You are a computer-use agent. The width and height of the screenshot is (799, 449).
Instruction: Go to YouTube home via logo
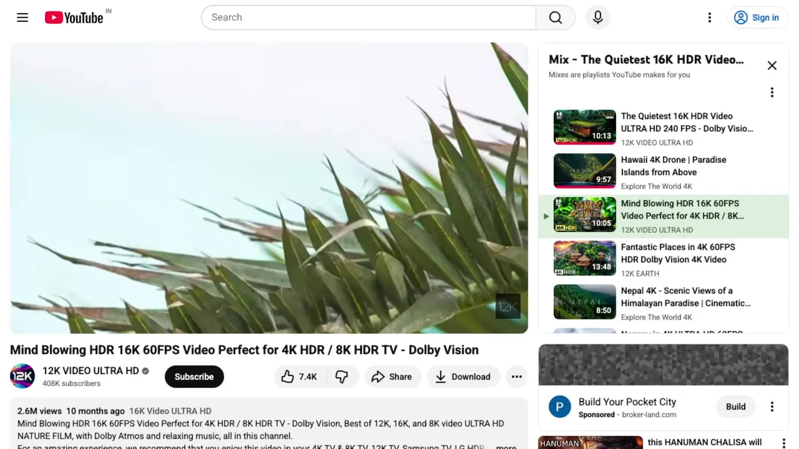click(74, 17)
